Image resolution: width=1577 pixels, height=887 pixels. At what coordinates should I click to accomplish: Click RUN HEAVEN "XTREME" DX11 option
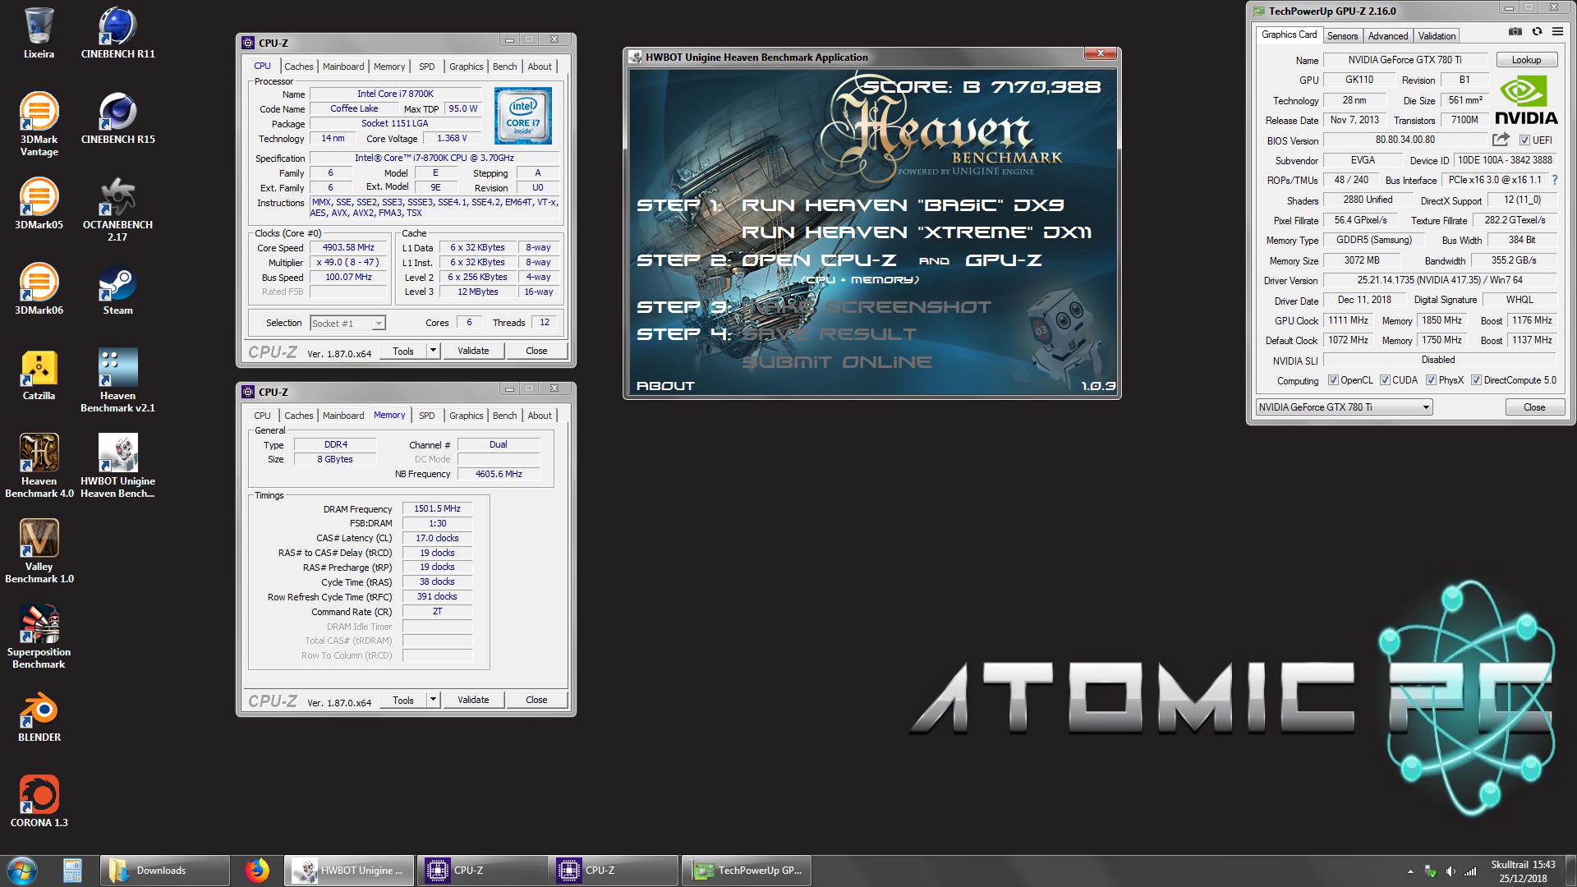coord(917,232)
